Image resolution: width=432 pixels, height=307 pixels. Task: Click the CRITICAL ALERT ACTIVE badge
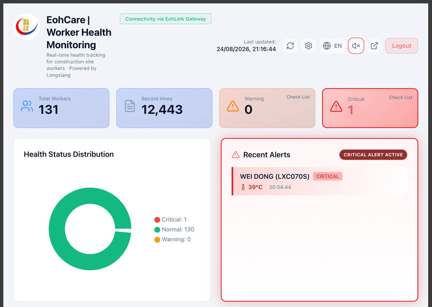[x=373, y=155]
